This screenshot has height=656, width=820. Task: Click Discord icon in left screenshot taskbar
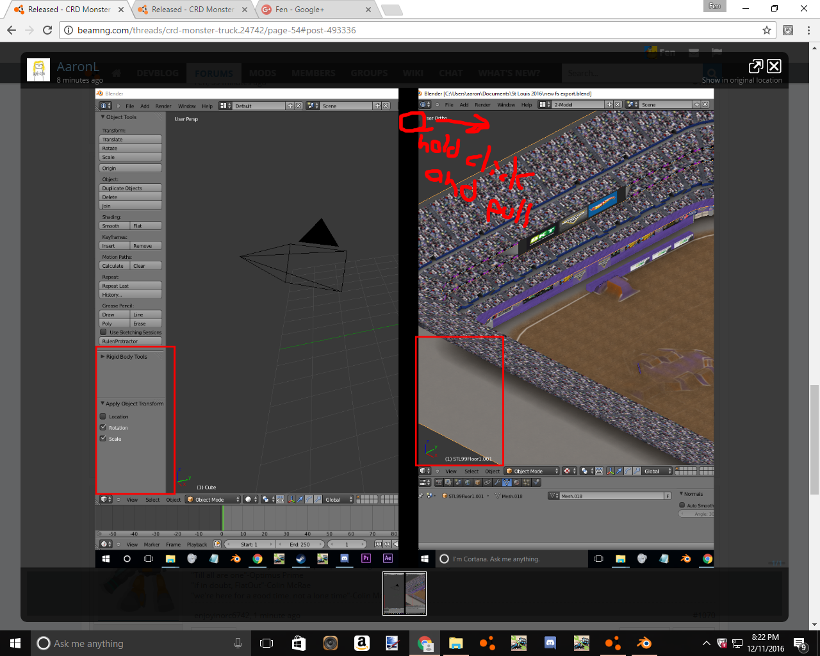click(344, 559)
